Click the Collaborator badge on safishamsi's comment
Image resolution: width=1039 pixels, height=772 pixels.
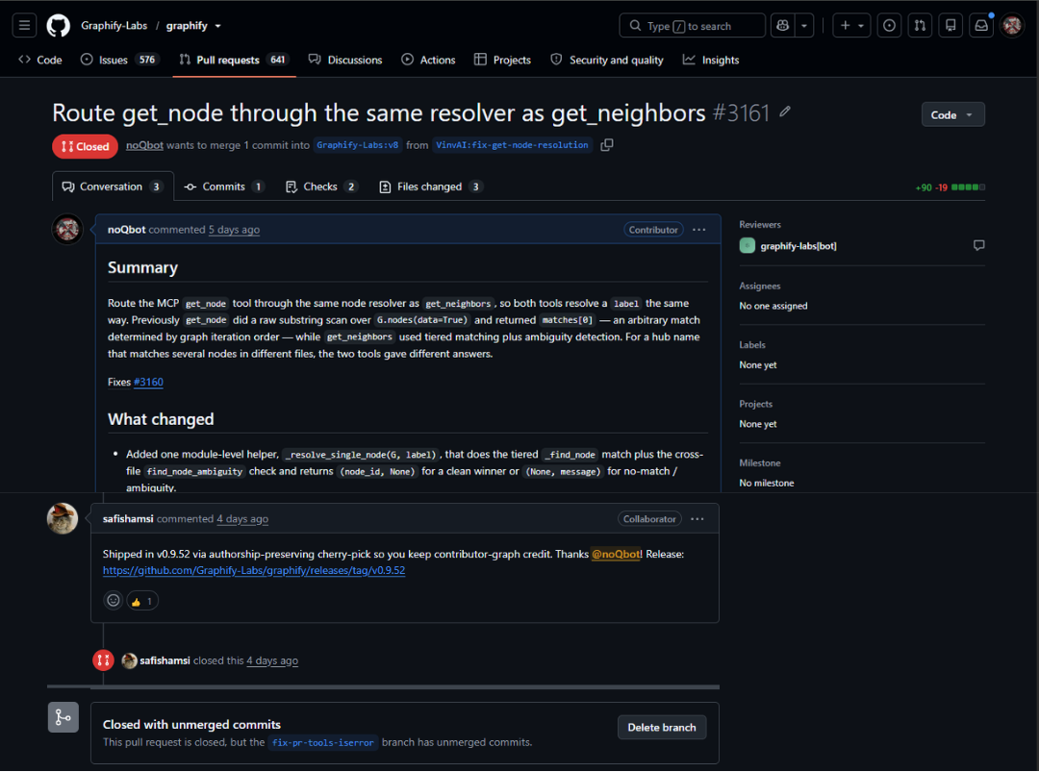tap(649, 519)
